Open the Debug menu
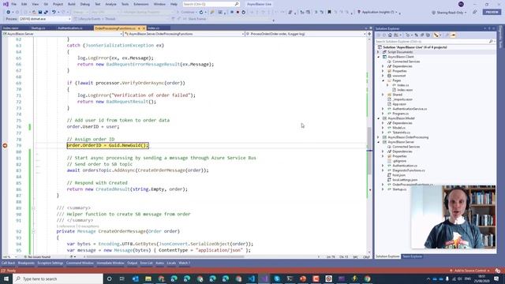Image resolution: width=505 pixels, height=284 pixels. point(85,4)
